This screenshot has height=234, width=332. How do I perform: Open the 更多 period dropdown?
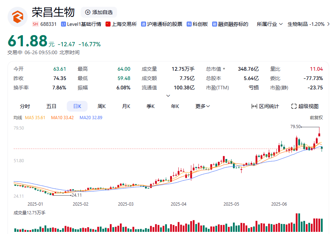click(x=202, y=106)
